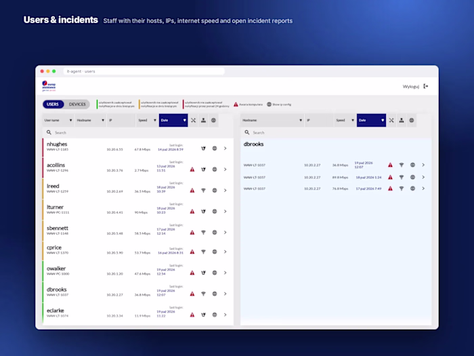Click left panel globe filter icon
The image size is (474, 356).
pyautogui.click(x=213, y=120)
